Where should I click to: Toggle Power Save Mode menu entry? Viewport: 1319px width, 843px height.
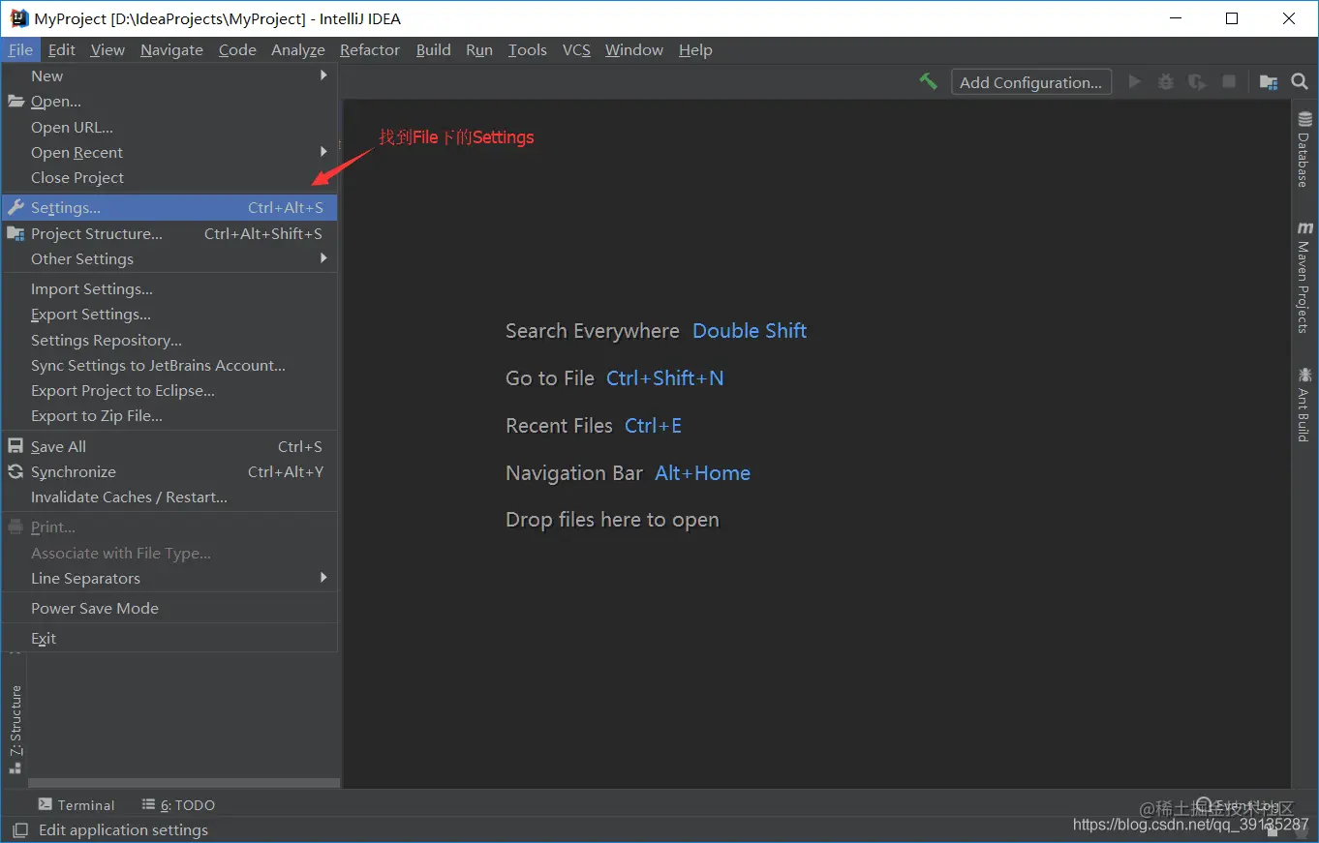[x=169, y=608]
